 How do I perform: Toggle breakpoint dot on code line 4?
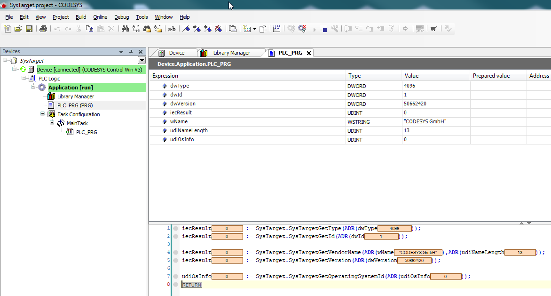click(176, 253)
